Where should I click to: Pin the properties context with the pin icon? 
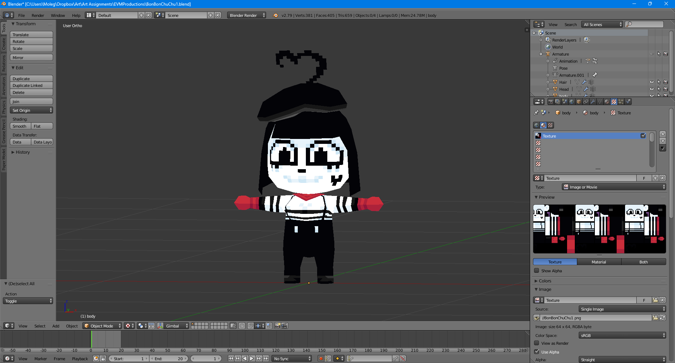[x=536, y=113]
